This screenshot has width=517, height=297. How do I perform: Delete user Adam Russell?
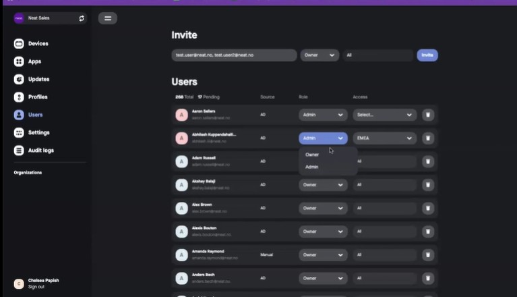coord(428,161)
